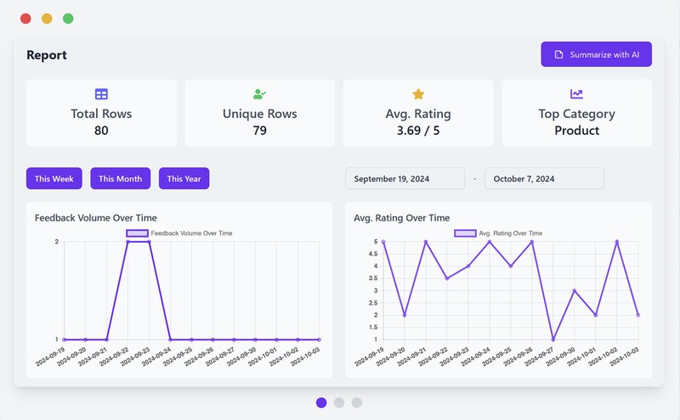Viewport: 680px width, 420px height.
Task: Click the Top Category chart icon
Action: tap(576, 94)
